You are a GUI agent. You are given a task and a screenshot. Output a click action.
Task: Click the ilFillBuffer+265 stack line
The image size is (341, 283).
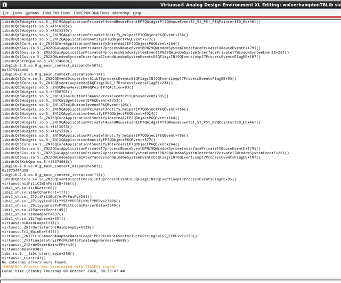(x=47, y=197)
